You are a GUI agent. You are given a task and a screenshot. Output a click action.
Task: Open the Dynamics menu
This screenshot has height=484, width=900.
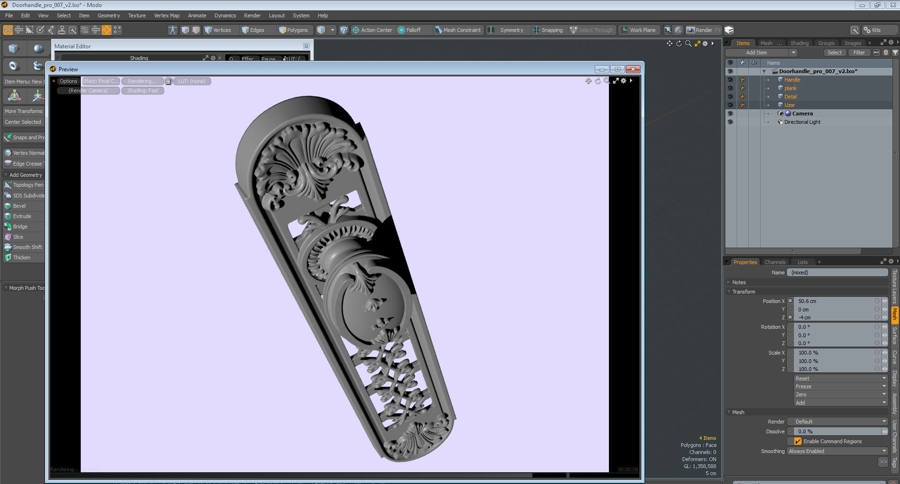coord(225,15)
